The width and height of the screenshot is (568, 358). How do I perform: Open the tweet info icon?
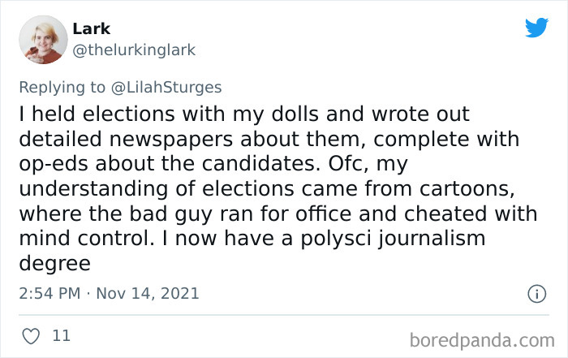pyautogui.click(x=536, y=293)
